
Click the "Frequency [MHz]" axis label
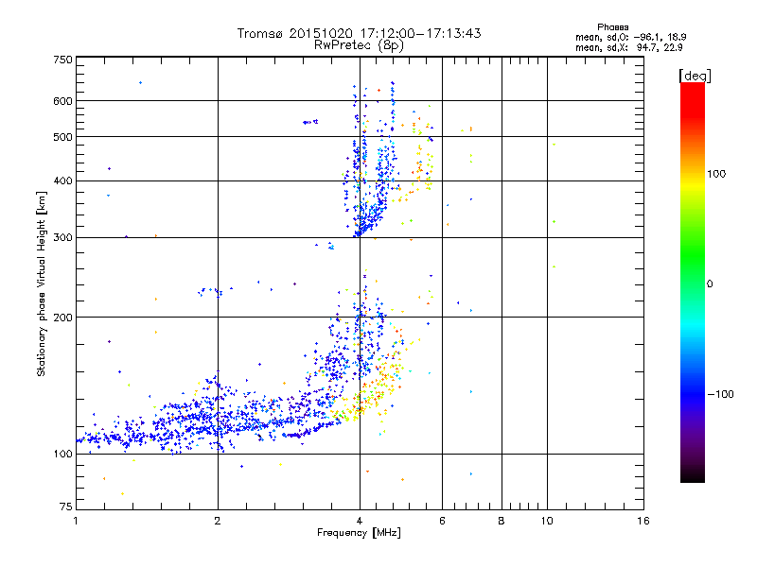point(359,533)
